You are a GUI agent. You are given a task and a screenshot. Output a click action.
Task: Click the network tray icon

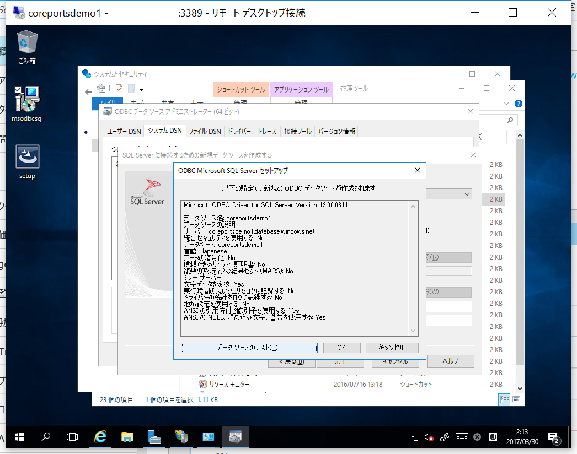point(415,437)
